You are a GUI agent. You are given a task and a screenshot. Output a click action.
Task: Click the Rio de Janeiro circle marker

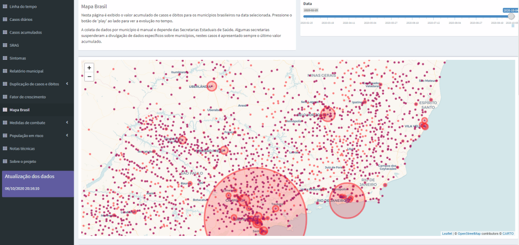click(348, 200)
